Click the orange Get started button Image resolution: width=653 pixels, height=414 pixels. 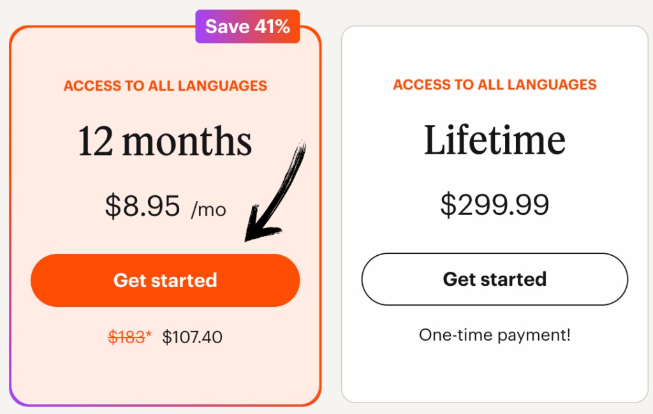coord(165,280)
